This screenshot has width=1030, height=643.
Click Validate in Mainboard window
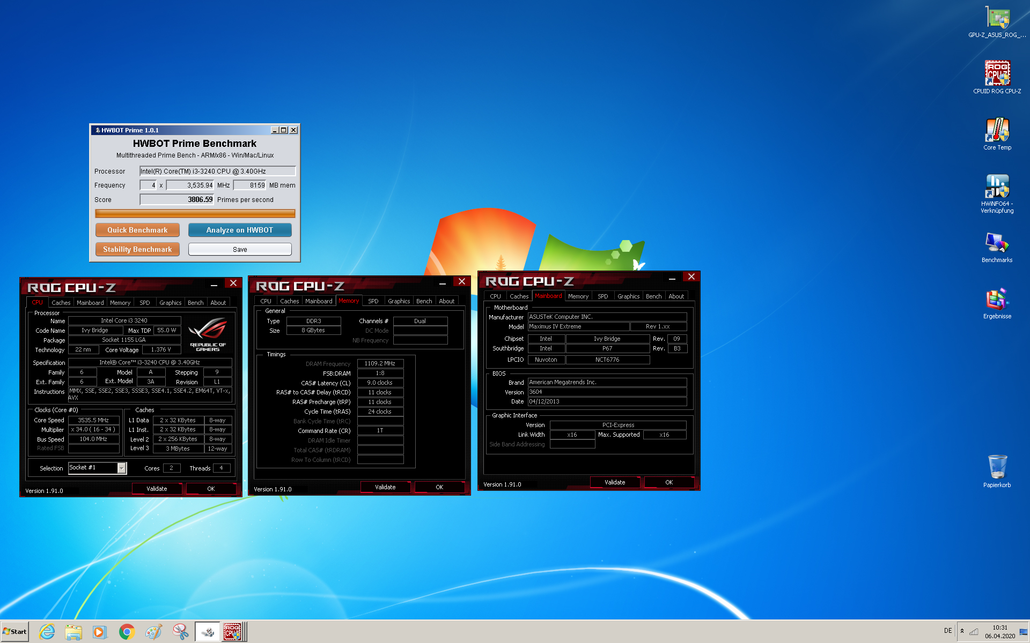pos(615,482)
